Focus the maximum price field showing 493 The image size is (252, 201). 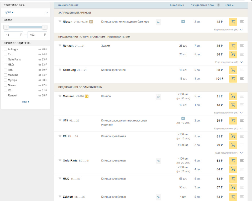pyautogui.click(x=37, y=35)
